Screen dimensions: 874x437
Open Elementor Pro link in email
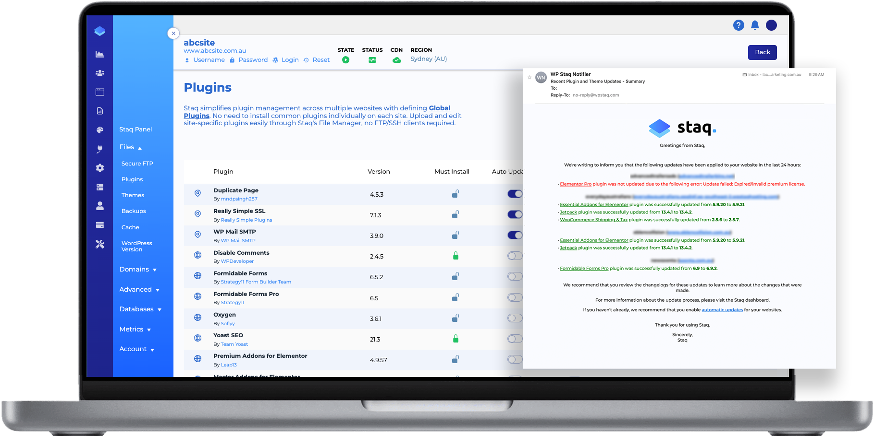(x=576, y=184)
